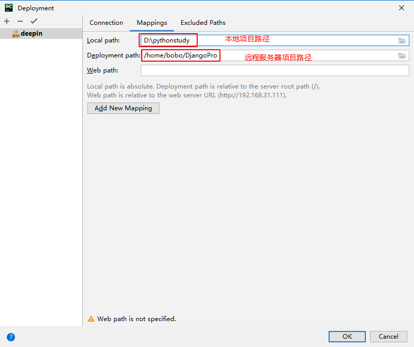Image resolution: width=414 pixels, height=347 pixels.
Task: Cancel the Deployment dialog
Action: point(389,337)
